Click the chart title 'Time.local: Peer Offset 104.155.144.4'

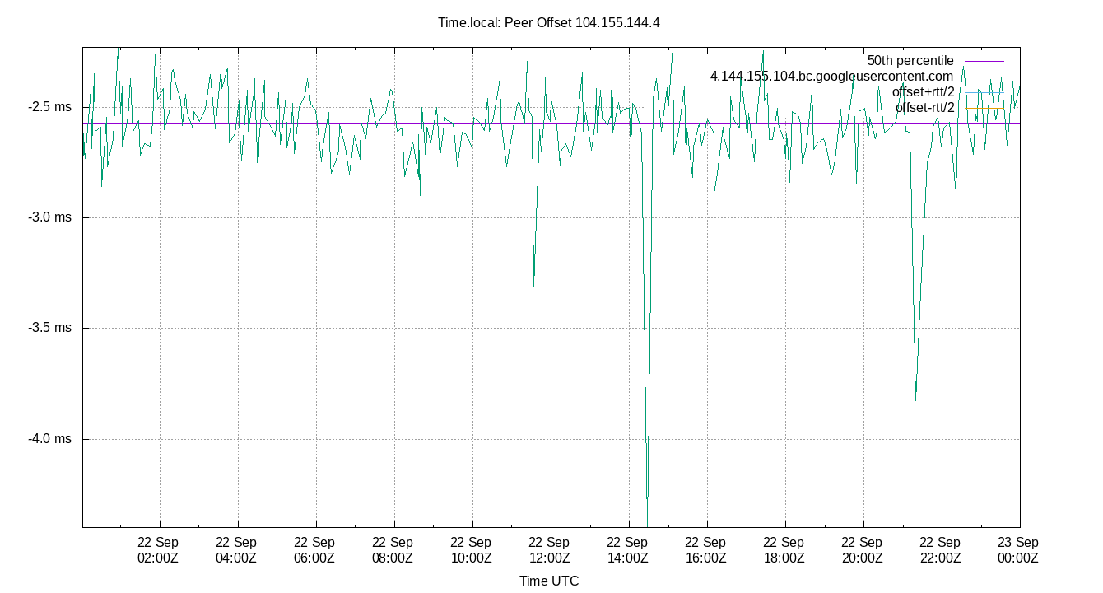[549, 23]
